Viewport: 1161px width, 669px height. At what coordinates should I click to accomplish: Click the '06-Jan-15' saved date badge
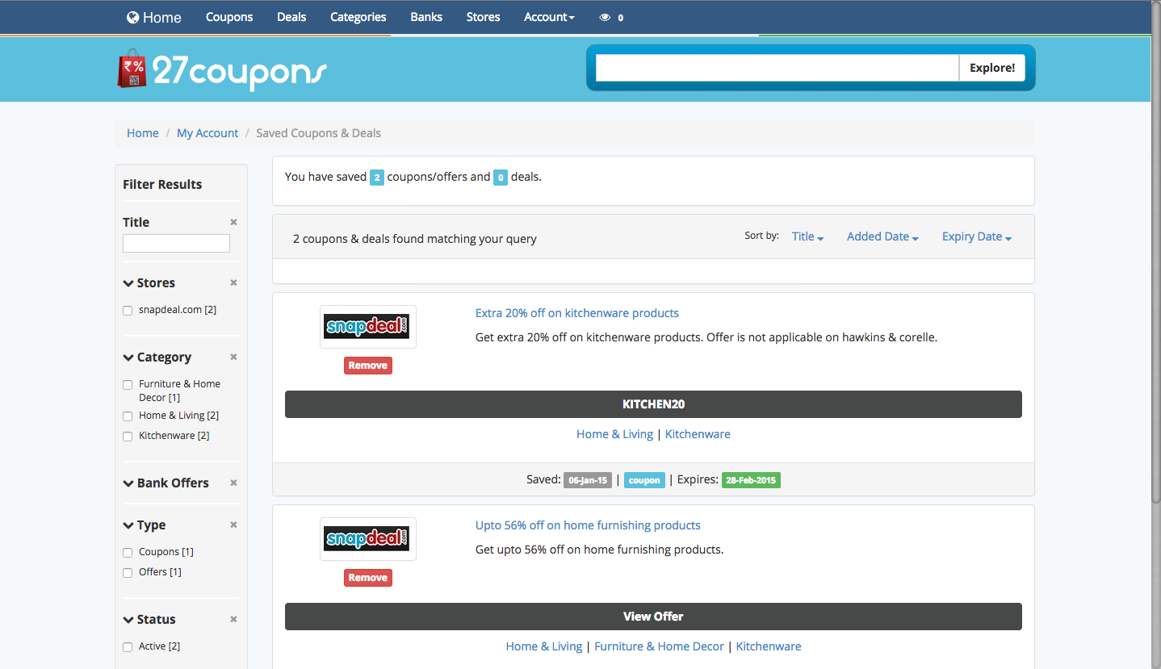coord(588,480)
